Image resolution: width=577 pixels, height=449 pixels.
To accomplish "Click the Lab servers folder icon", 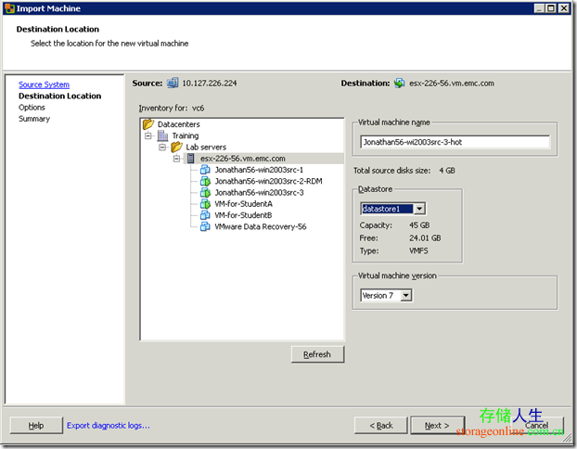I will 177,147.
